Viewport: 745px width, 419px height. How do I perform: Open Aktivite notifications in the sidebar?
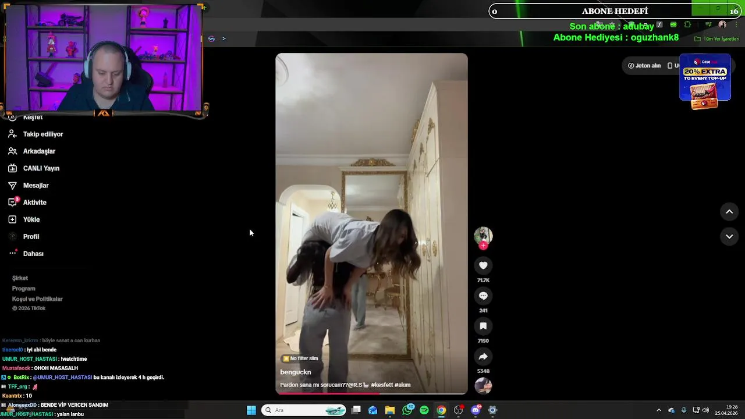tap(27, 202)
